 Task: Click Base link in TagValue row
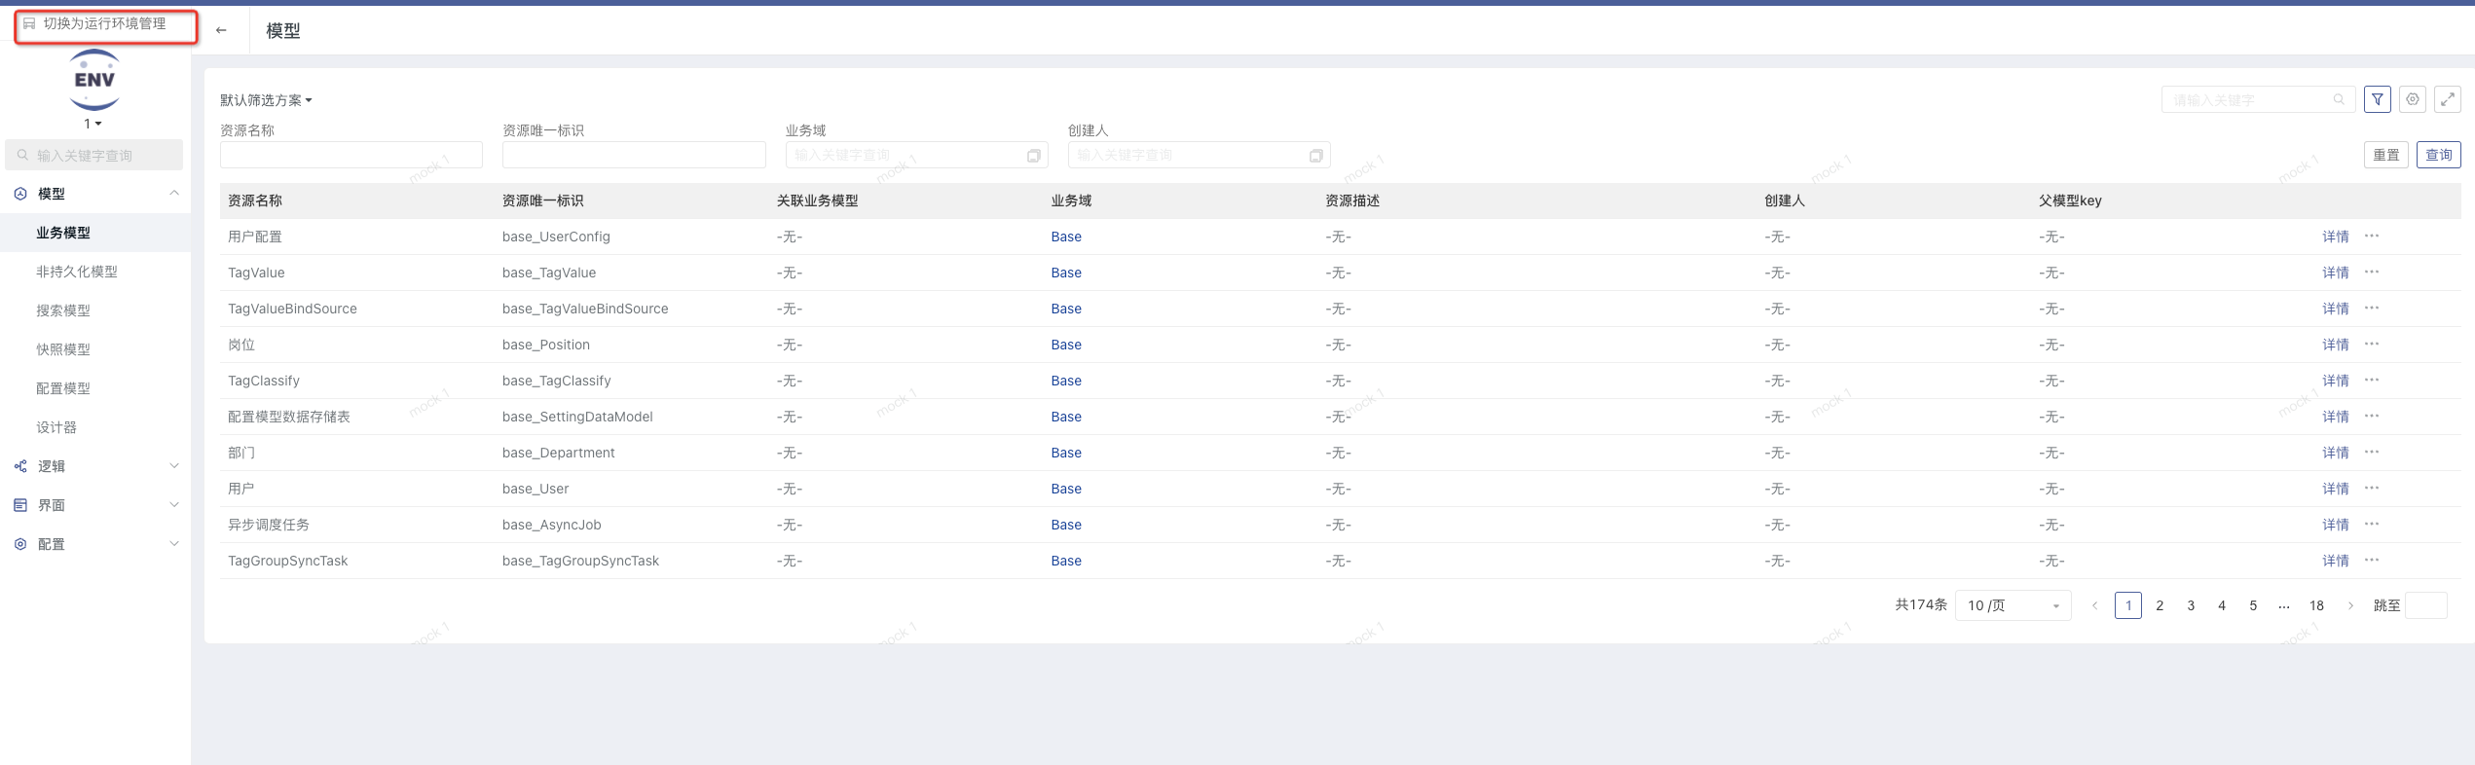1066,273
